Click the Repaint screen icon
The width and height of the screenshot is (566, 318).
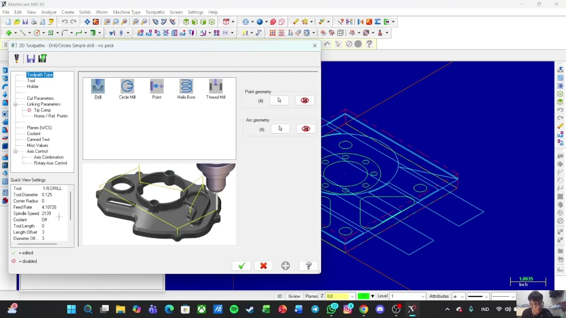96,22
